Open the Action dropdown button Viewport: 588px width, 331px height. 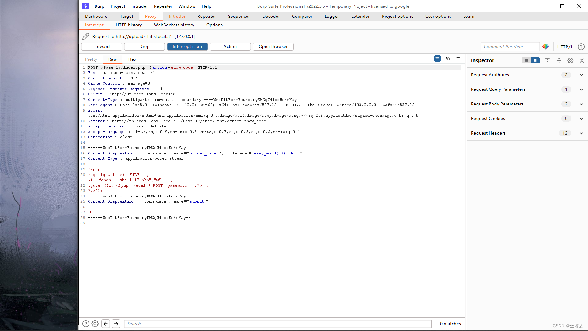pos(230,47)
